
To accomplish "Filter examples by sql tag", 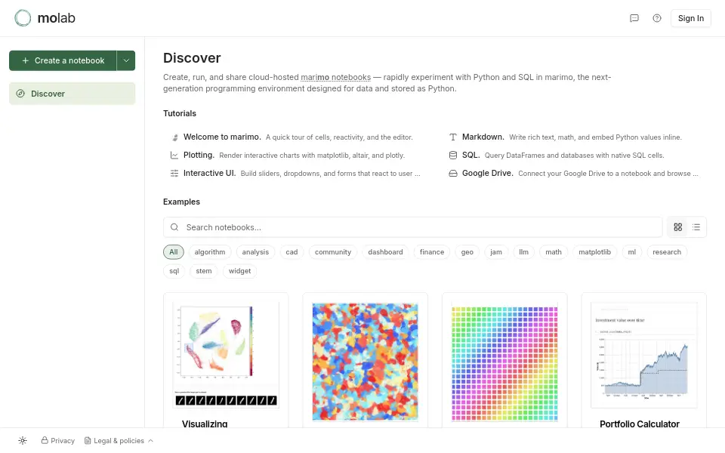I will (x=174, y=271).
